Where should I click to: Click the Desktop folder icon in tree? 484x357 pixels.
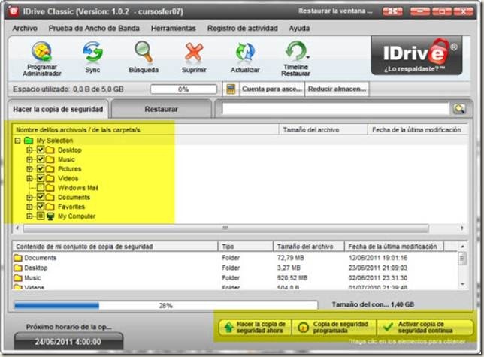coord(50,150)
